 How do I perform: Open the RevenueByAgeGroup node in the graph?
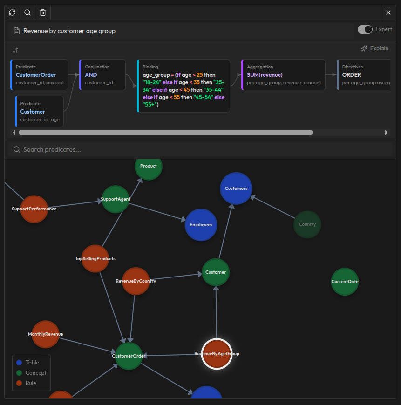[x=217, y=354]
